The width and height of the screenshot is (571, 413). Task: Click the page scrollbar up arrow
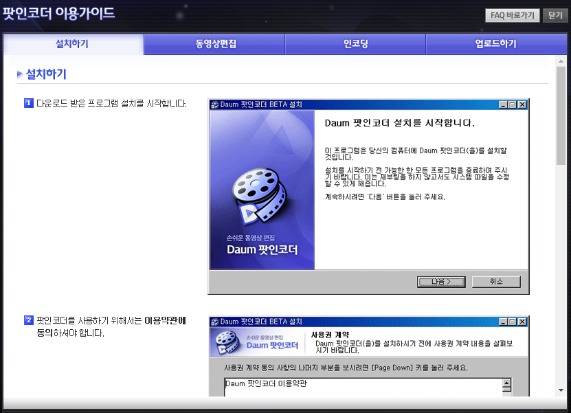pyautogui.click(x=561, y=61)
